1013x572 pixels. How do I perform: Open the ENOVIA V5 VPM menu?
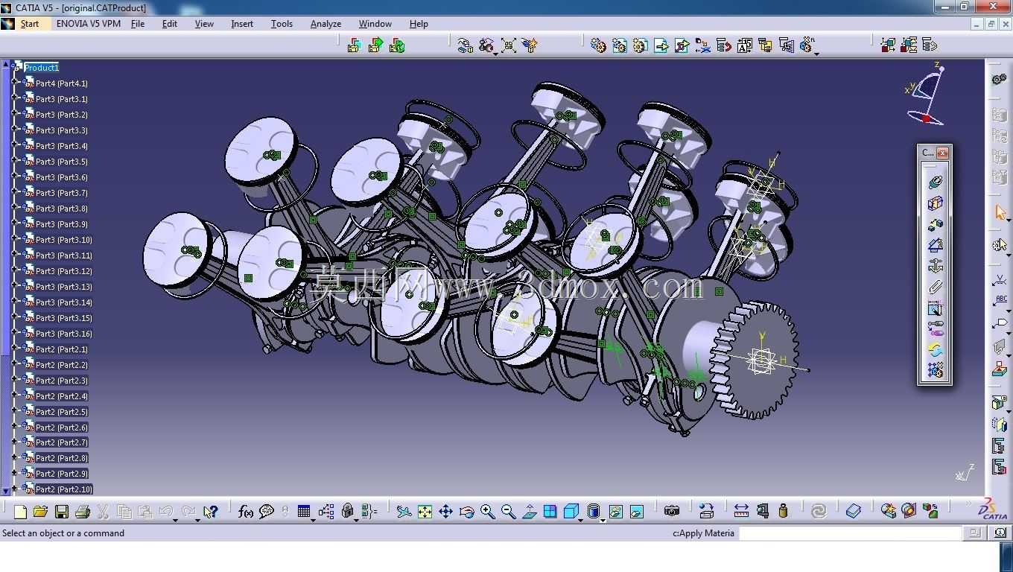(89, 24)
